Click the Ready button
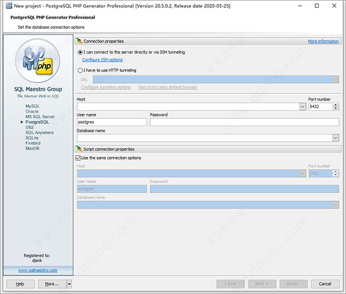346x294 pixels. (294, 284)
